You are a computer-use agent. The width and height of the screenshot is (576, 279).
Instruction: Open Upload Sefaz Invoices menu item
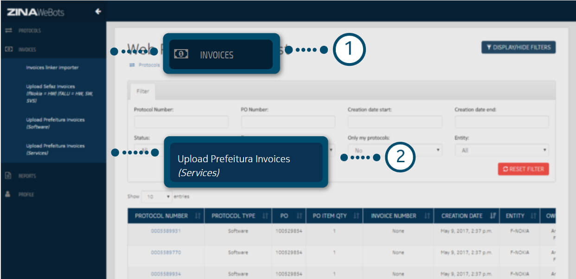(51, 87)
